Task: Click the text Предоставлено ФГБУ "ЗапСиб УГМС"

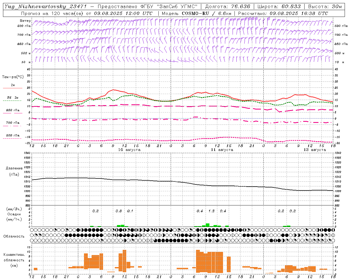Action: 148,7
